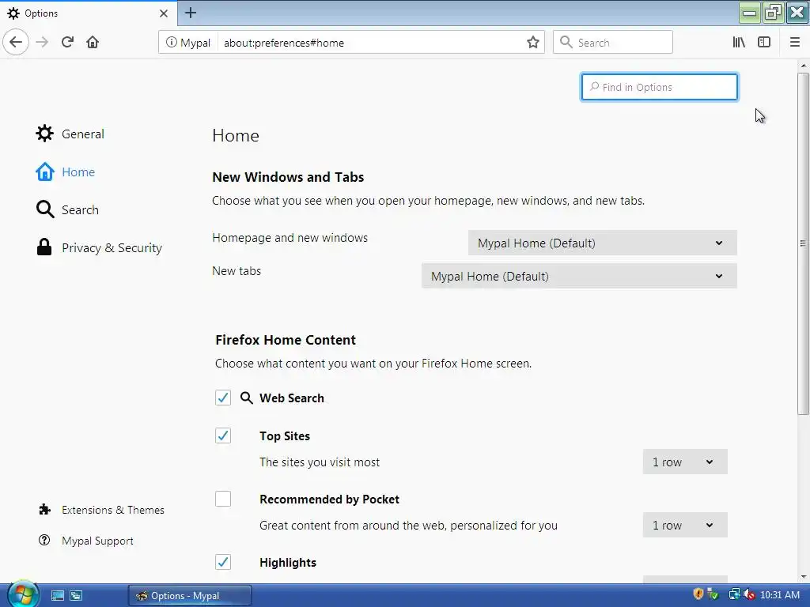
Task: Click the toolbar Search box
Action: (x=613, y=43)
